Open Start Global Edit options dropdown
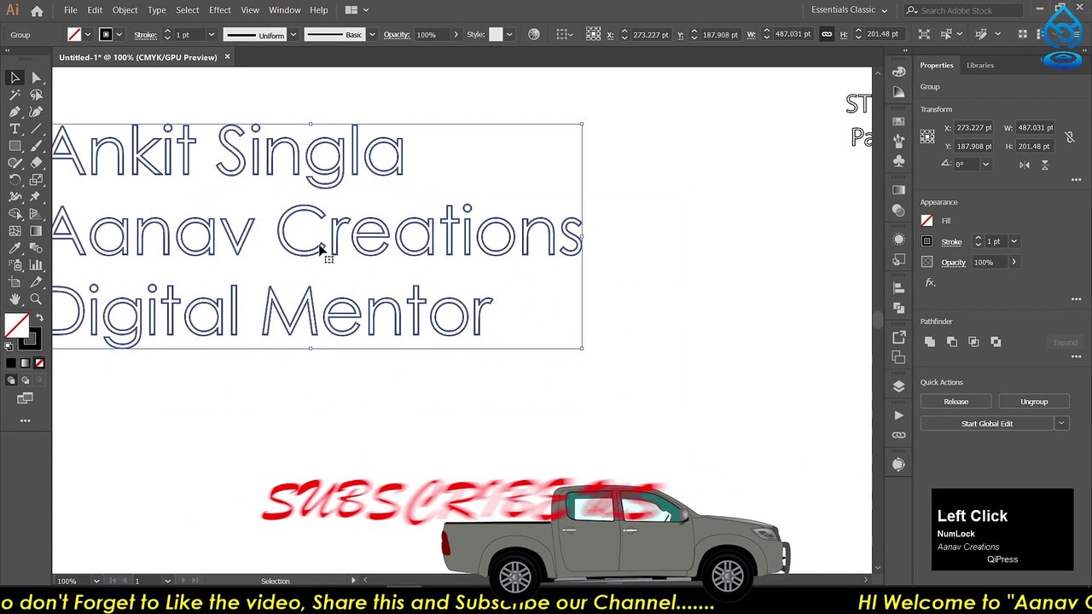The width and height of the screenshot is (1092, 614). pos(1061,424)
